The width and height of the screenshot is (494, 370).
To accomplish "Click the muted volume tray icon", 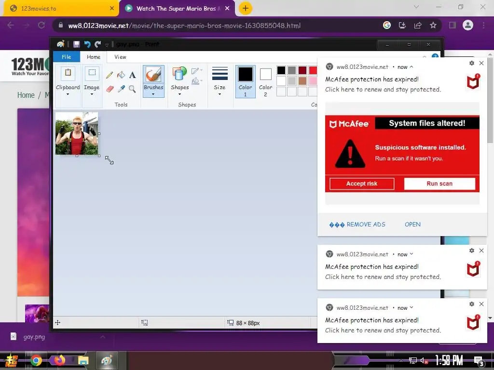I will [x=424, y=360].
